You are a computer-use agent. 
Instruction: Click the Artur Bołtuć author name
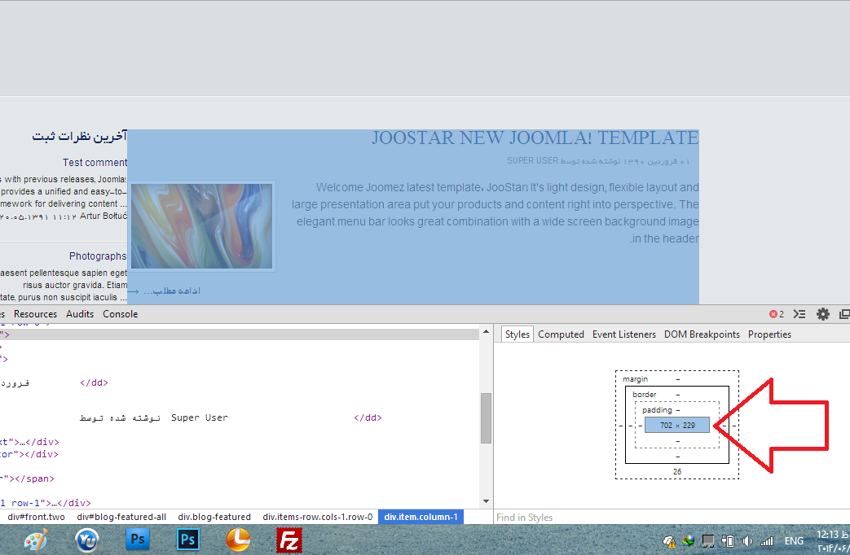pos(103,216)
